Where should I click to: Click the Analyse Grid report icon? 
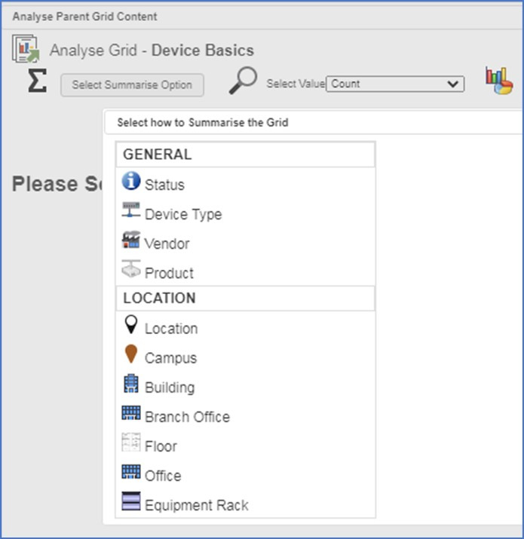tap(26, 49)
